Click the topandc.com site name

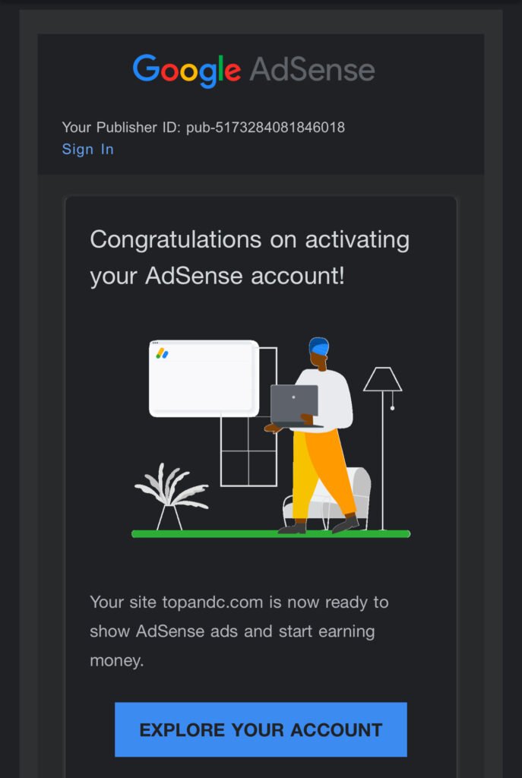pyautogui.click(x=213, y=602)
